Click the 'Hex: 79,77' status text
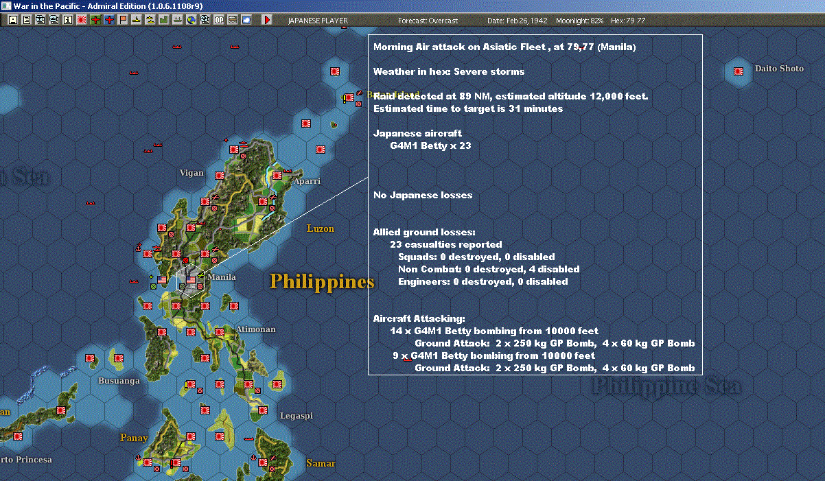The width and height of the screenshot is (825, 481). coord(627,21)
